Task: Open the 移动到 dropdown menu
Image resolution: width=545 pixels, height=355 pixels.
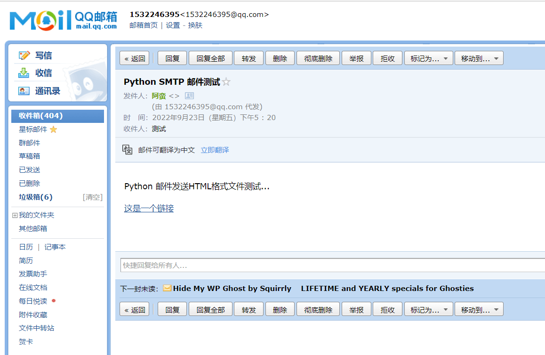Action: (479, 57)
